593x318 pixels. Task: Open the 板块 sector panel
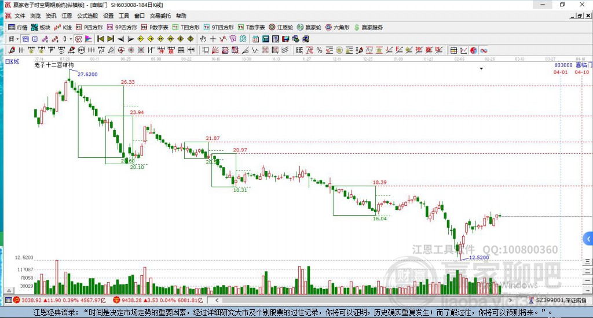click(41, 27)
